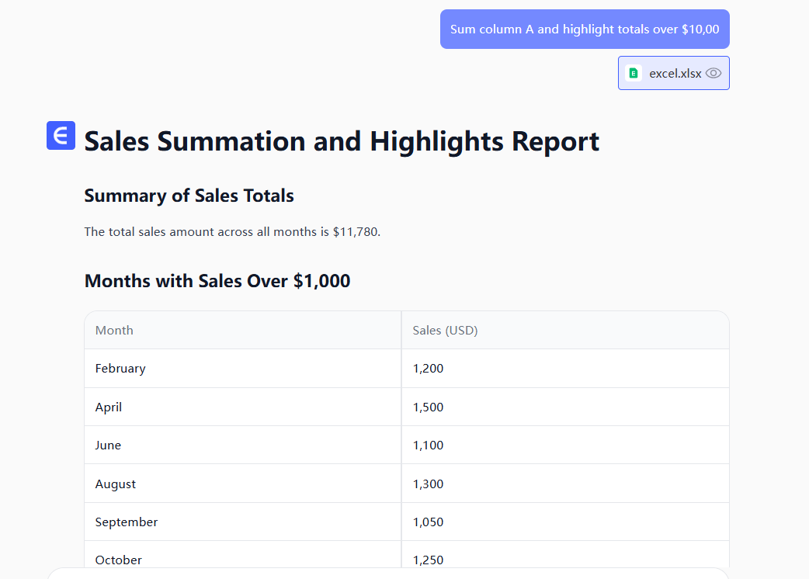Image resolution: width=809 pixels, height=579 pixels.
Task: Click the green spreadsheet file icon
Action: coord(634,73)
